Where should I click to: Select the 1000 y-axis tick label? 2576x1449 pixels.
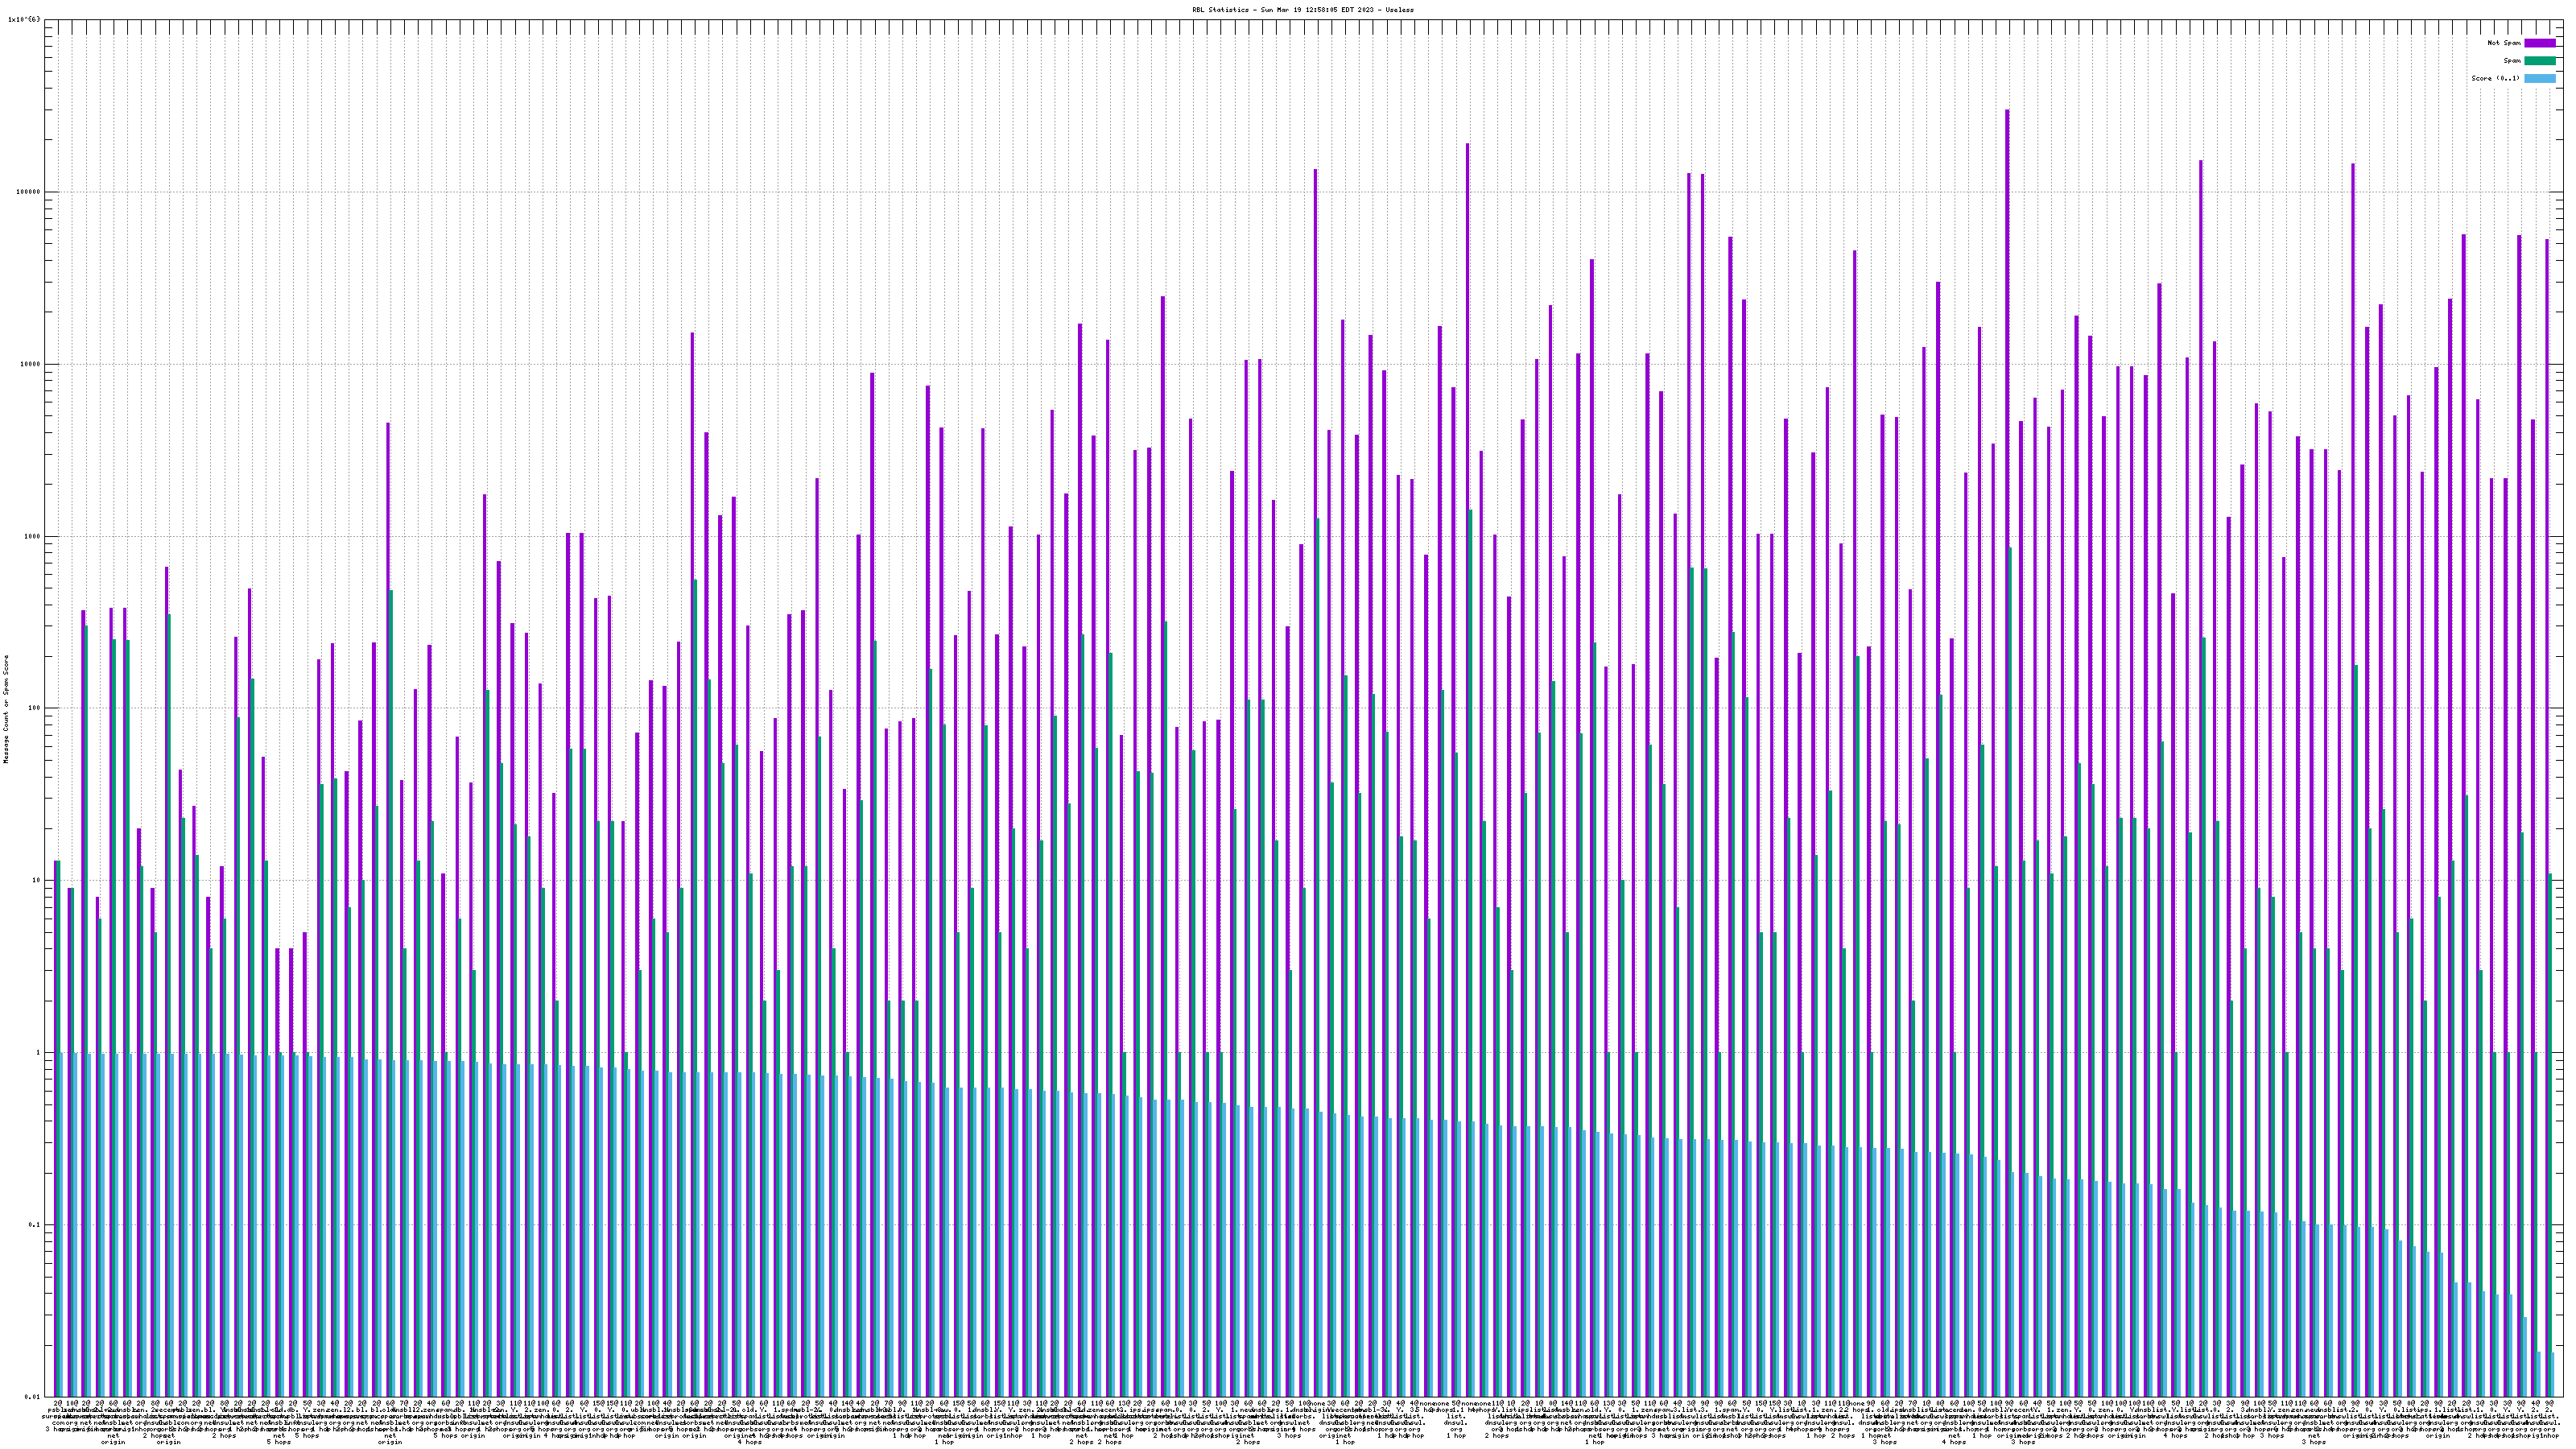coord(34,536)
